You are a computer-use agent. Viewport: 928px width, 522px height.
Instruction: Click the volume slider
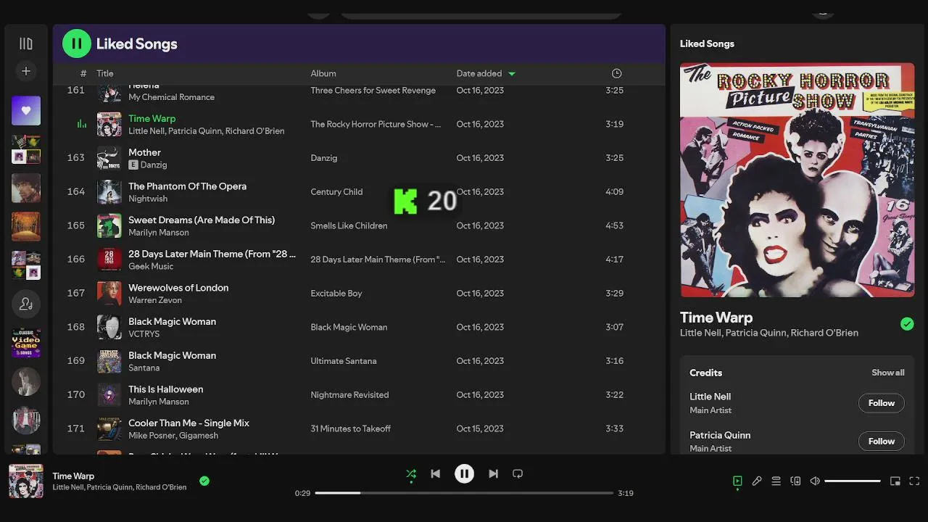pyautogui.click(x=853, y=481)
